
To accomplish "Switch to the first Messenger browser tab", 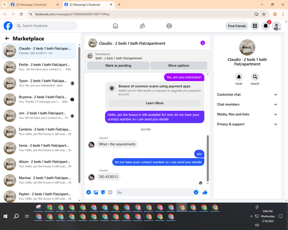I will coord(35,5).
